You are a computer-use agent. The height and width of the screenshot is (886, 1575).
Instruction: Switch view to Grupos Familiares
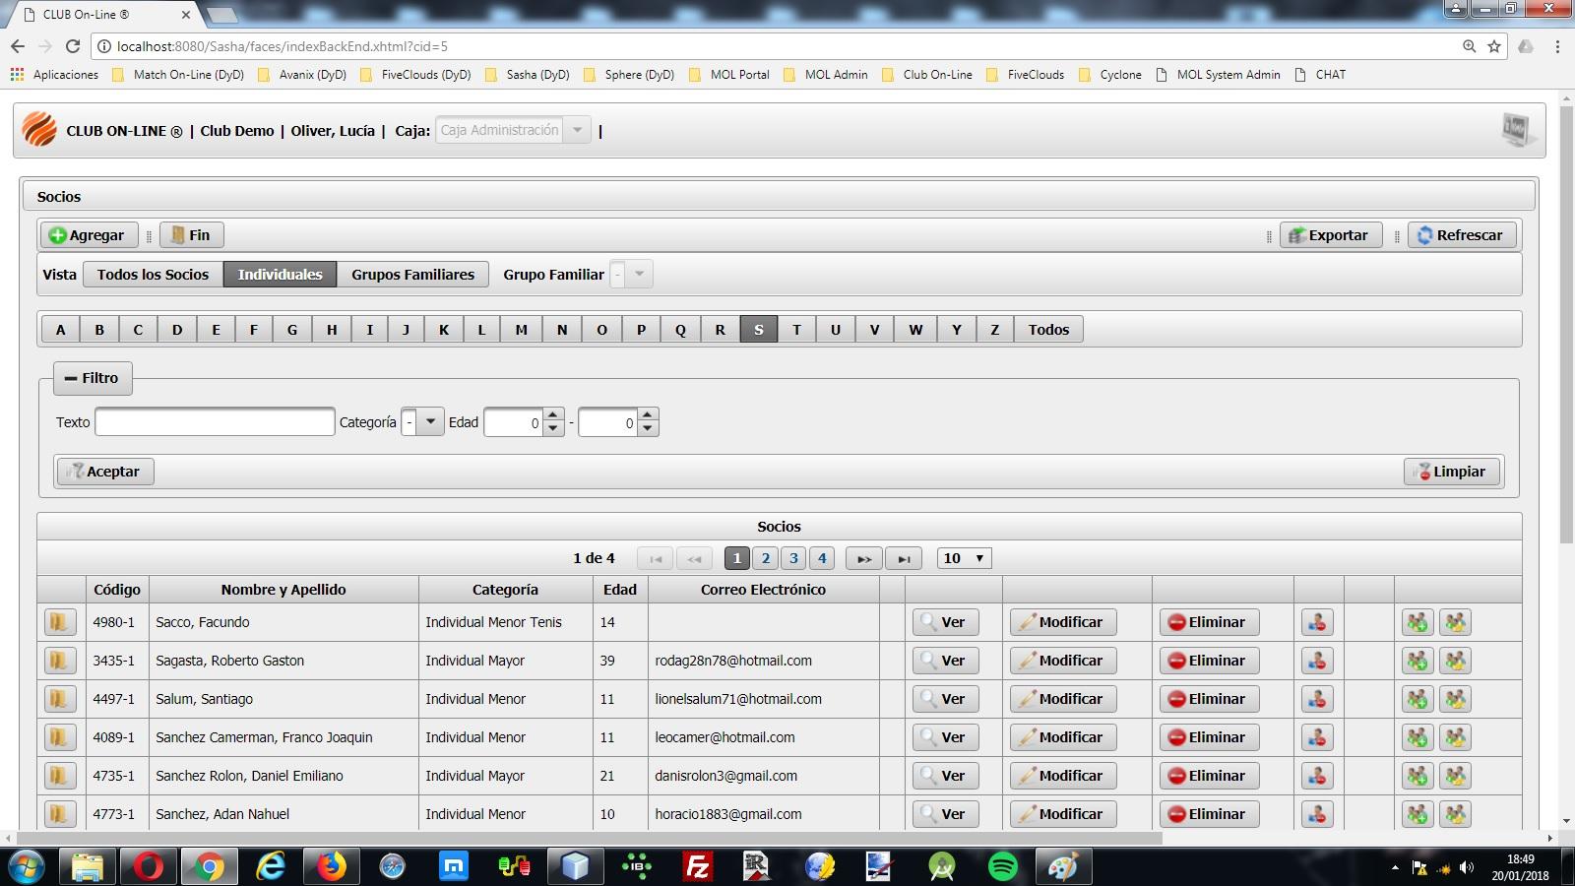[x=412, y=275]
